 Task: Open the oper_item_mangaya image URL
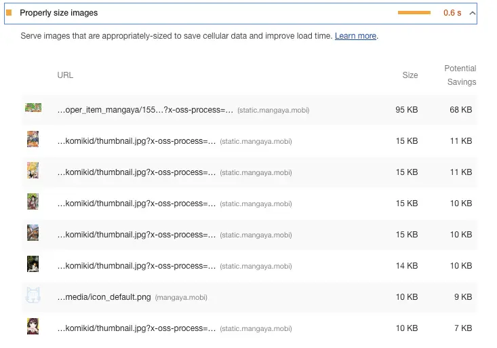pos(145,110)
